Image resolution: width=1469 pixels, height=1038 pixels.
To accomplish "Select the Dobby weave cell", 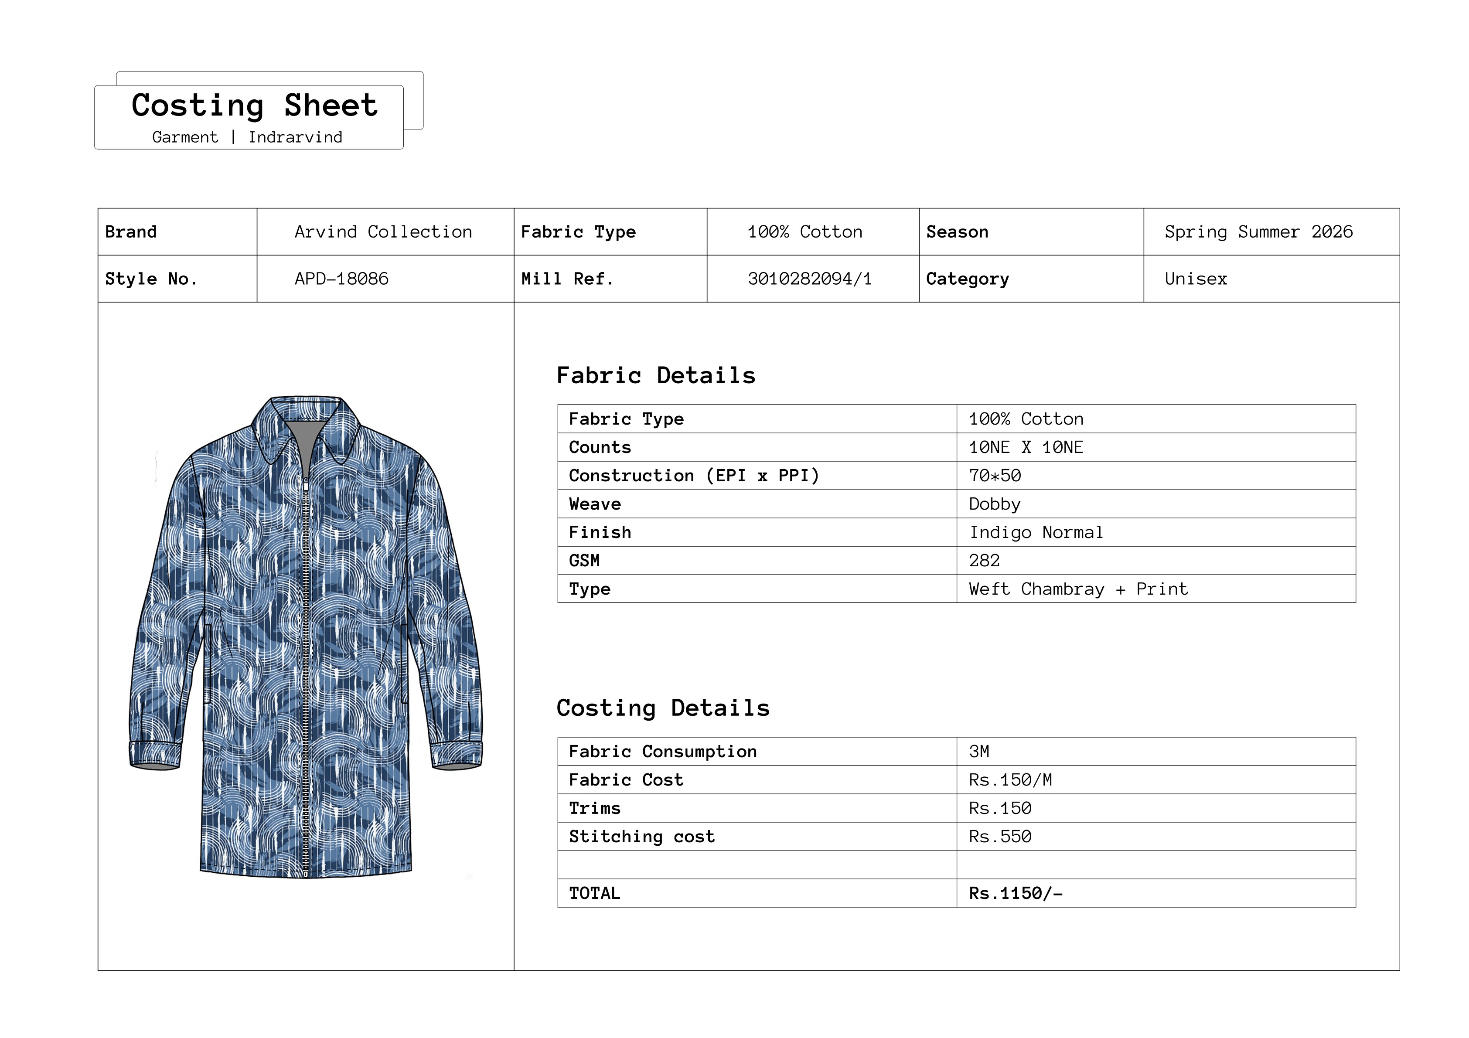I will (994, 504).
